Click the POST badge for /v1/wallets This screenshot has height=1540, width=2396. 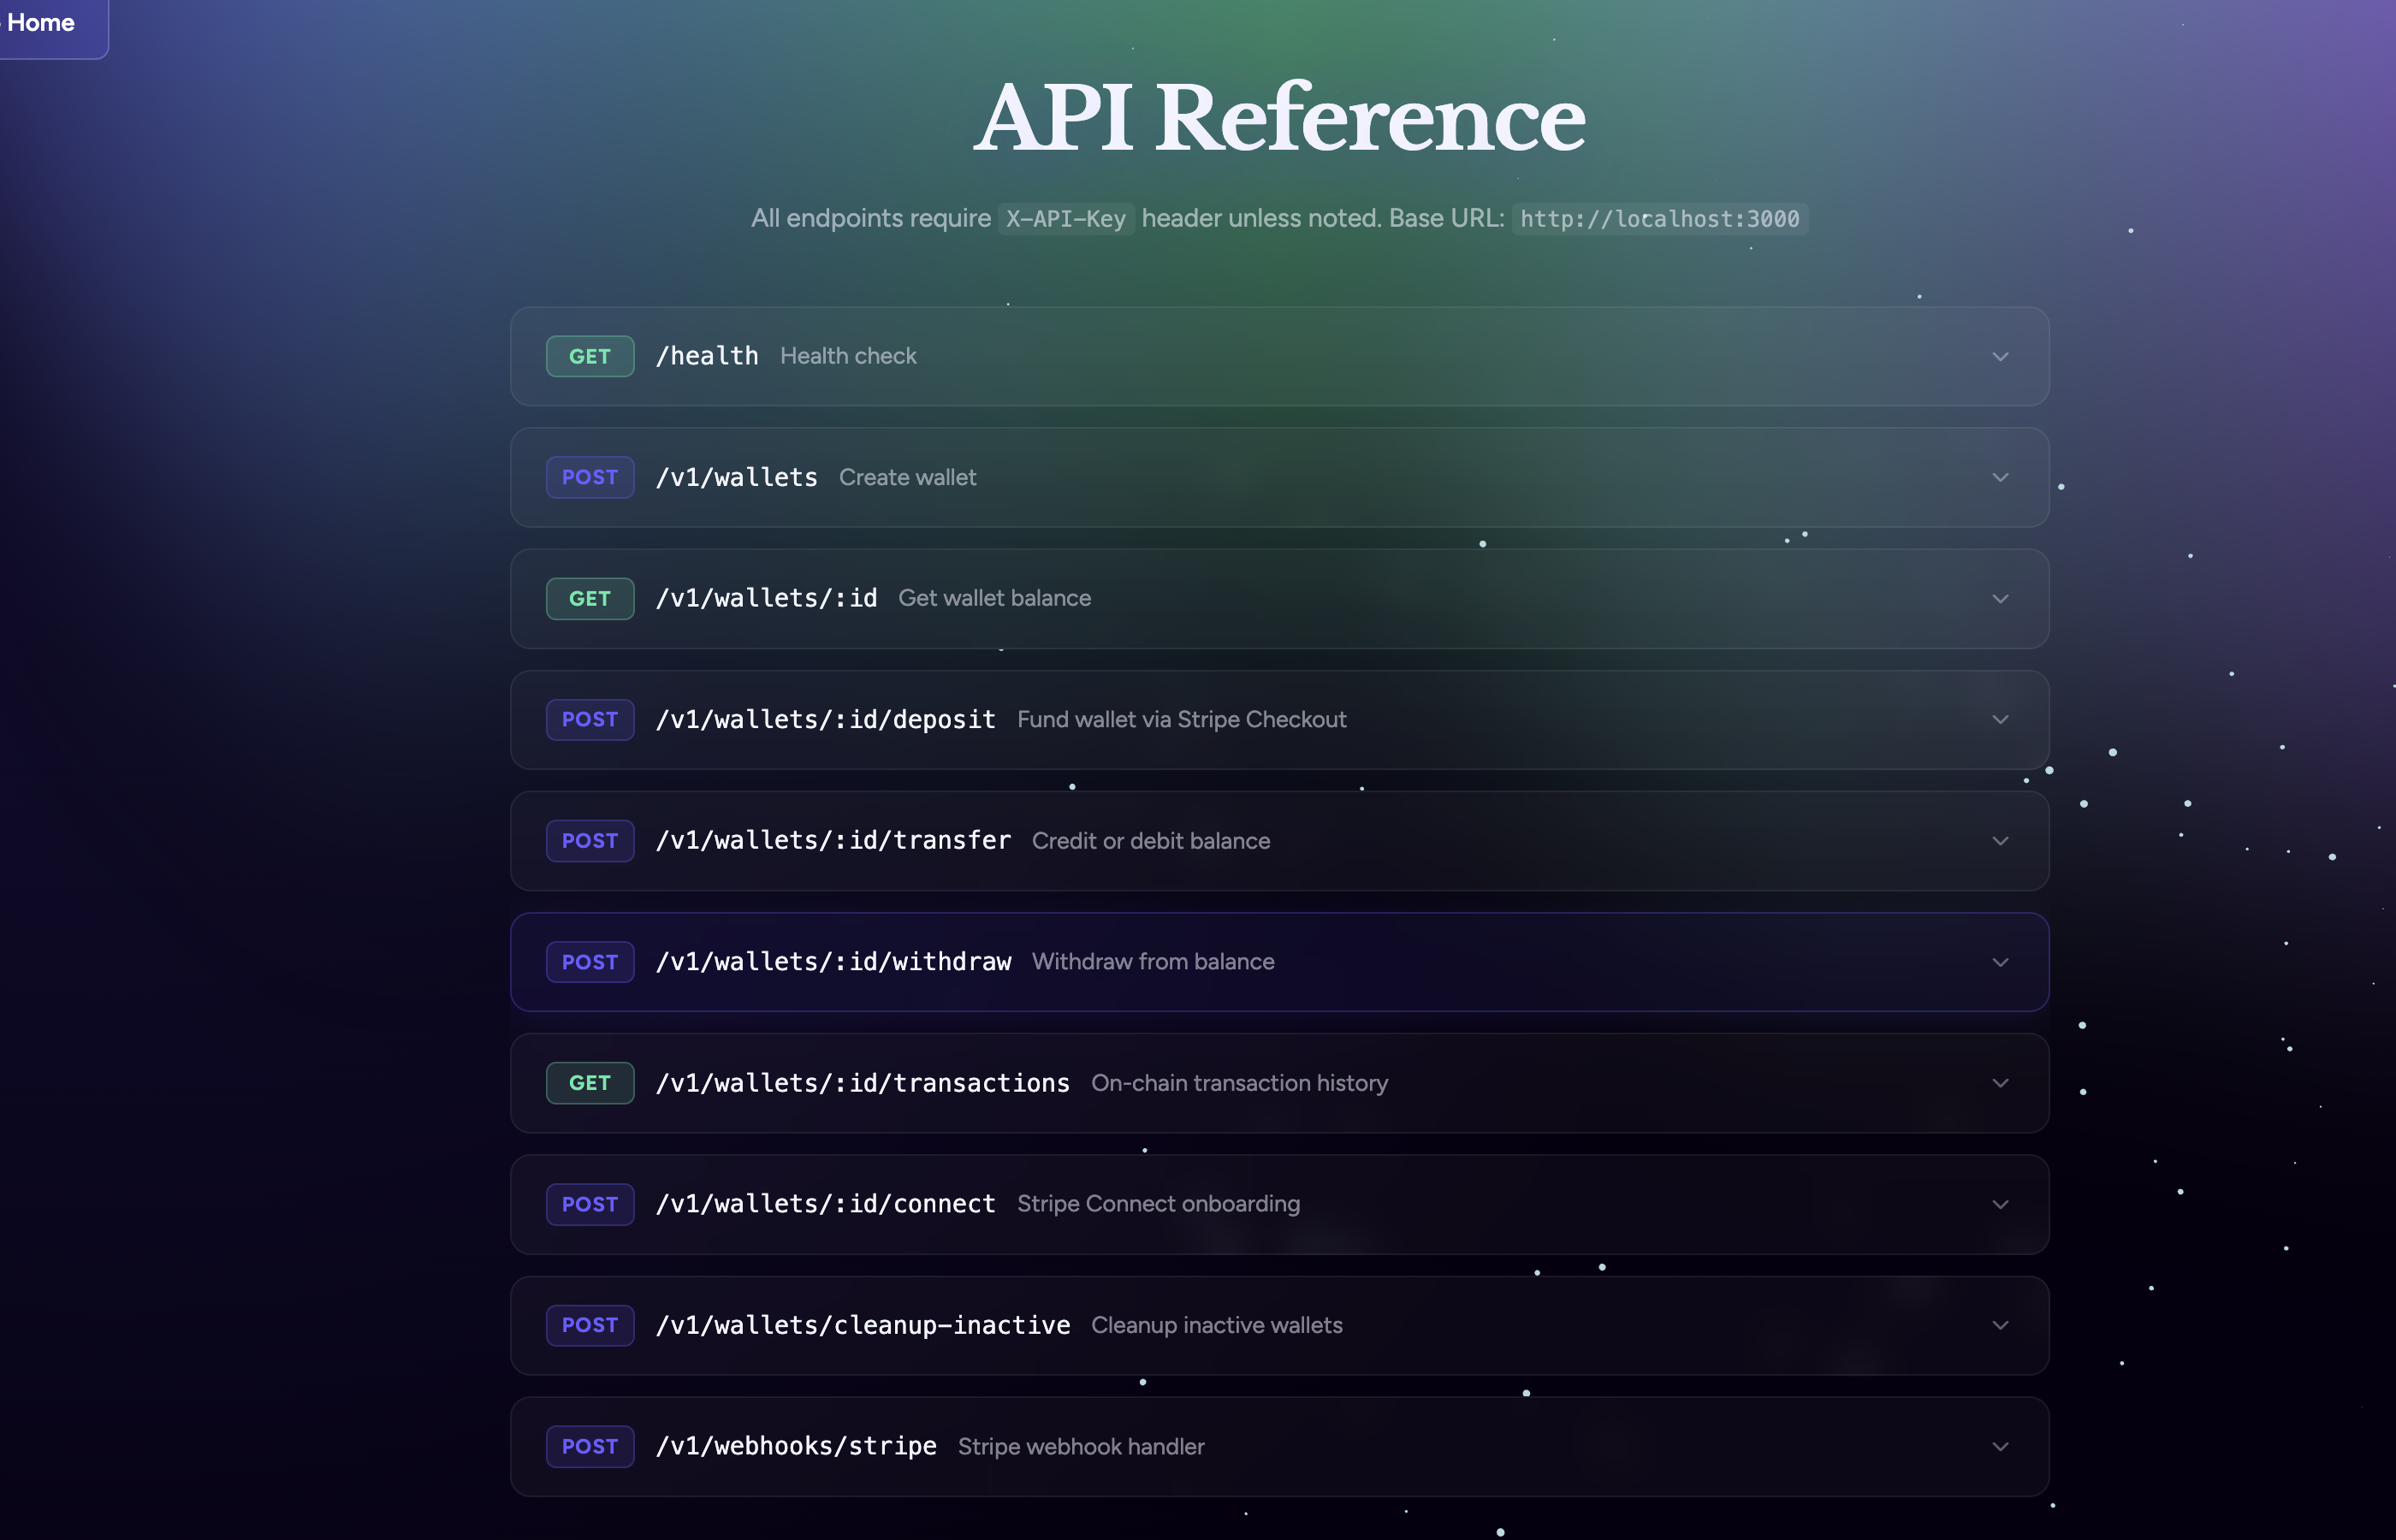pyautogui.click(x=589, y=478)
